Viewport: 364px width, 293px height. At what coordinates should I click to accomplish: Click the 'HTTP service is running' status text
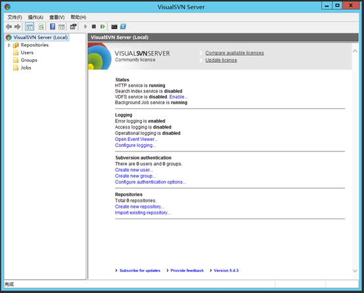pyautogui.click(x=140, y=85)
